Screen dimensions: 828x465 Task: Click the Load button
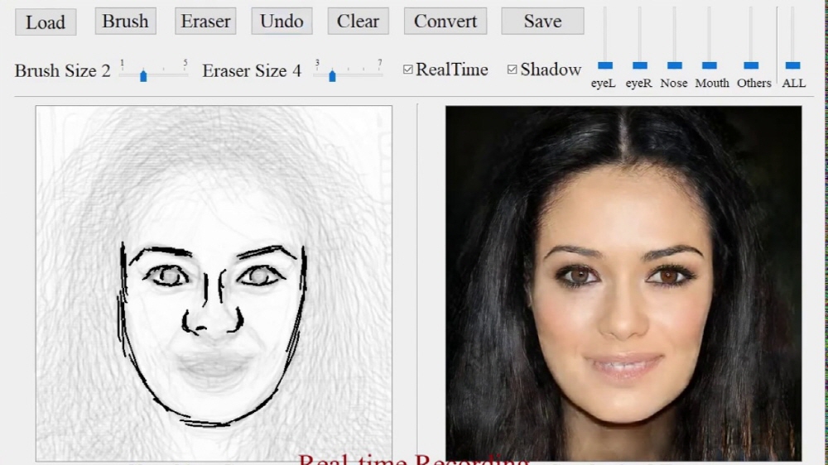[46, 22]
